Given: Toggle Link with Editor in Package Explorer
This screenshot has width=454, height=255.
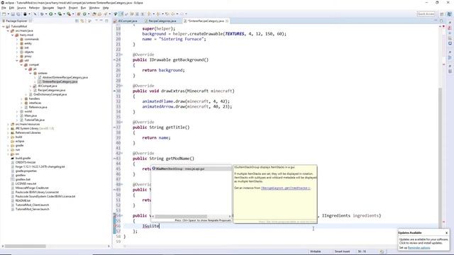Looking at the screenshot, I should point(82,21).
